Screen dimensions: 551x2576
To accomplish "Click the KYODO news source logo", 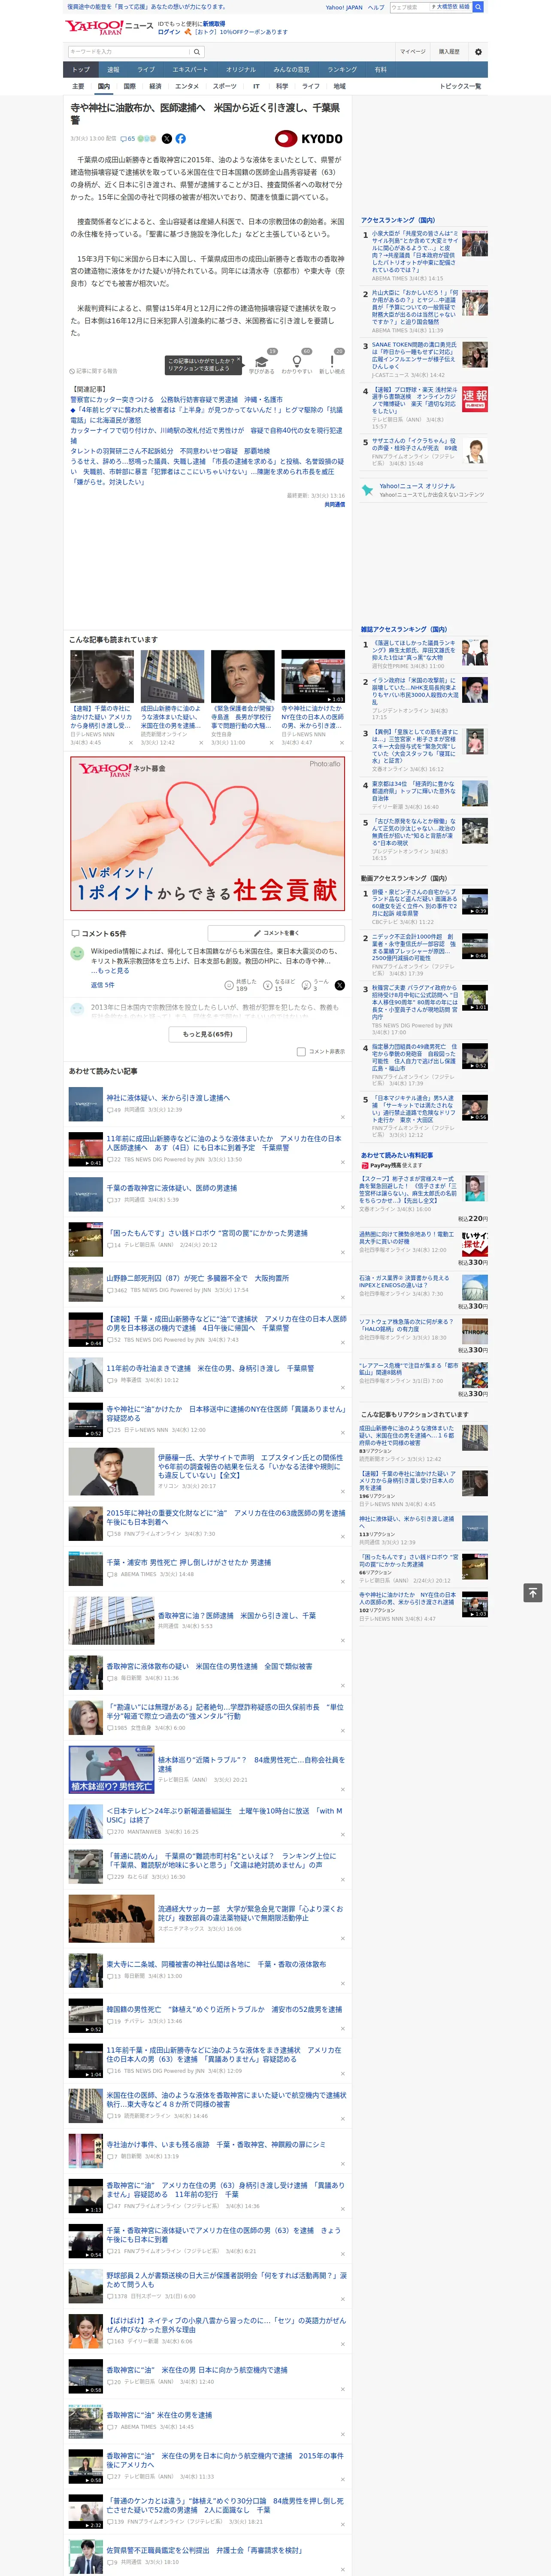I will (309, 139).
